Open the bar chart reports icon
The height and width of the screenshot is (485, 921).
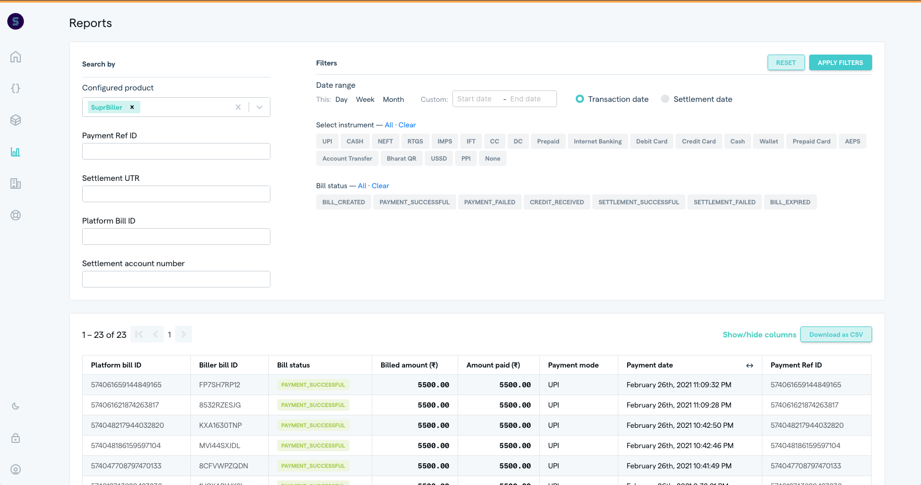click(16, 152)
